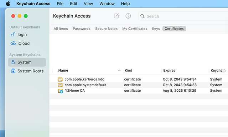The height and width of the screenshot is (137, 228).
Task: Switch to the All Items tab
Action: 61,29
